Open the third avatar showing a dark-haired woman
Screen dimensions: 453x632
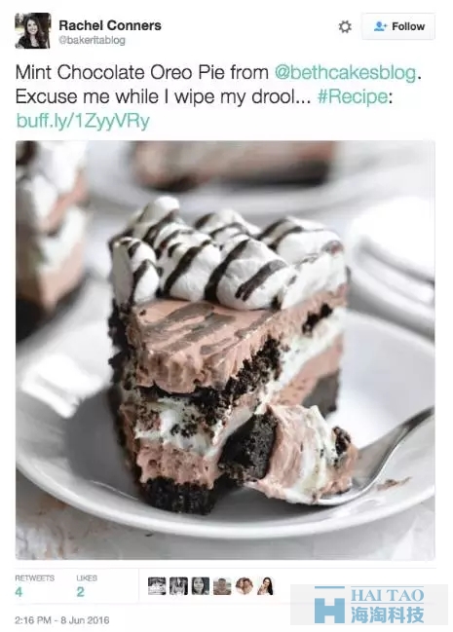click(201, 586)
